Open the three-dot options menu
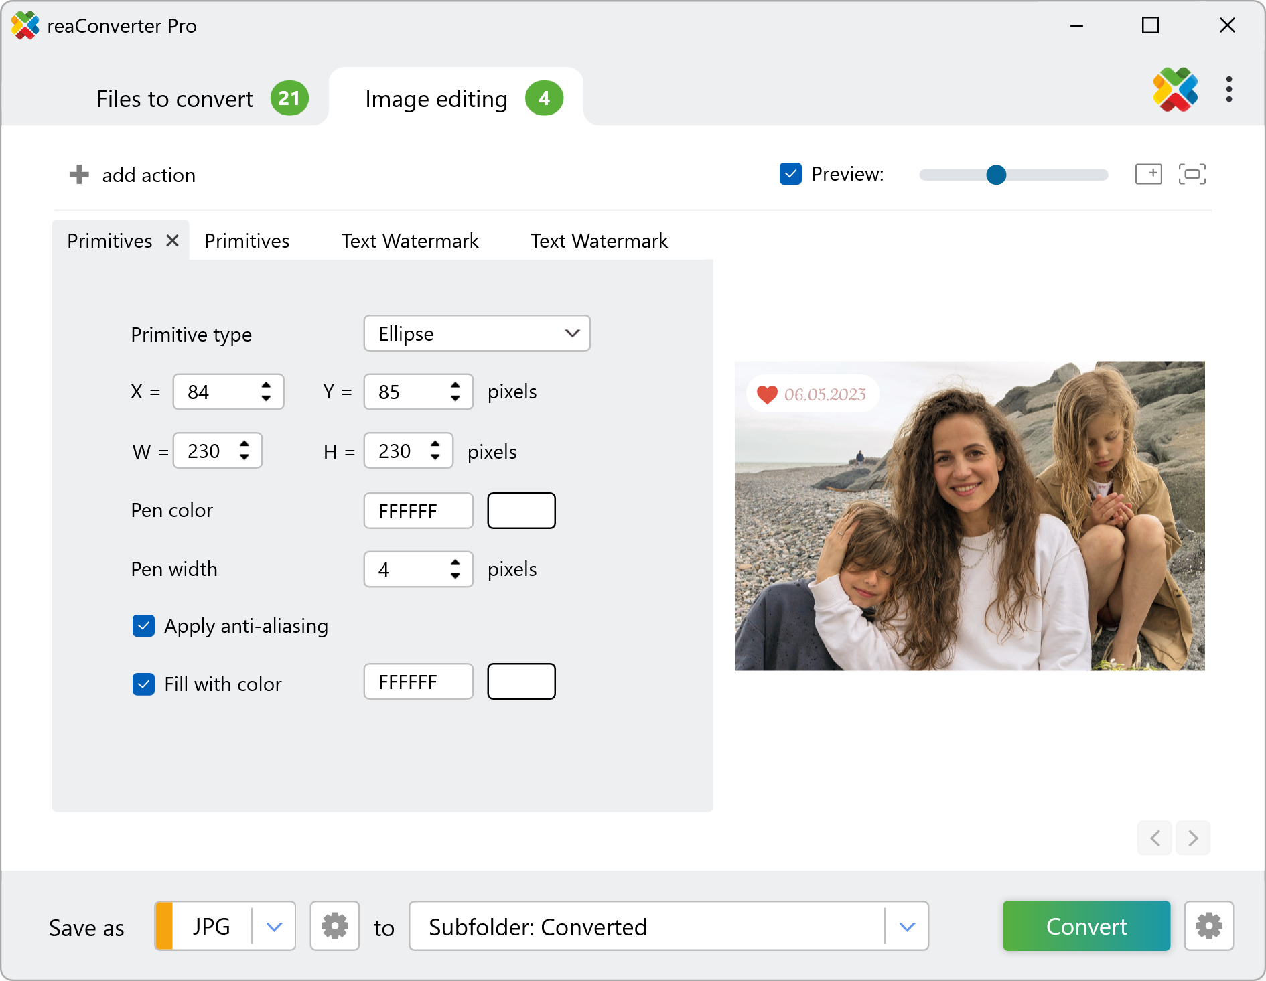 pyautogui.click(x=1228, y=90)
